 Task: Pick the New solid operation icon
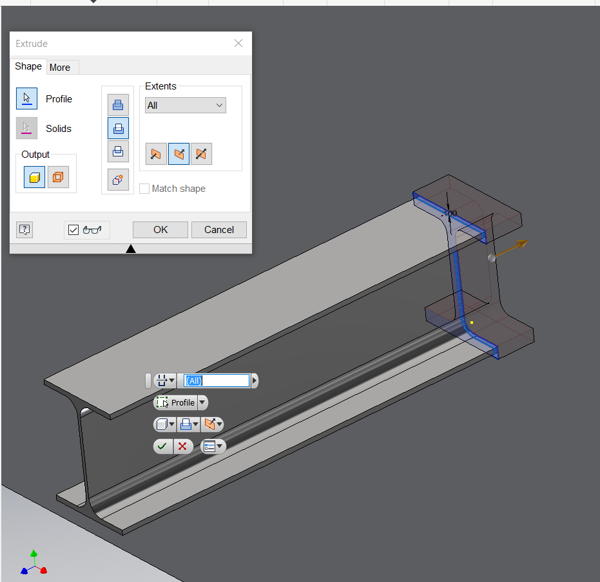coord(118,180)
